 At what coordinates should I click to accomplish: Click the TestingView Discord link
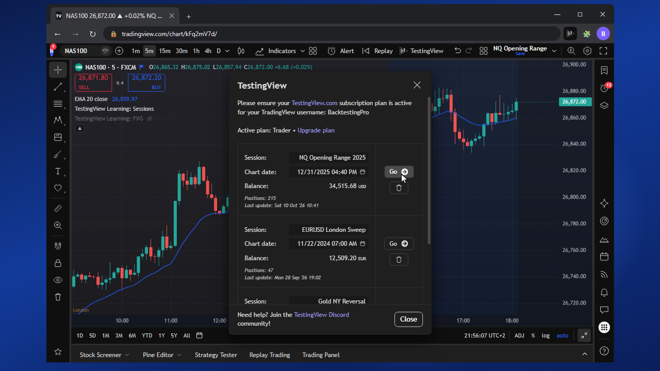click(321, 315)
